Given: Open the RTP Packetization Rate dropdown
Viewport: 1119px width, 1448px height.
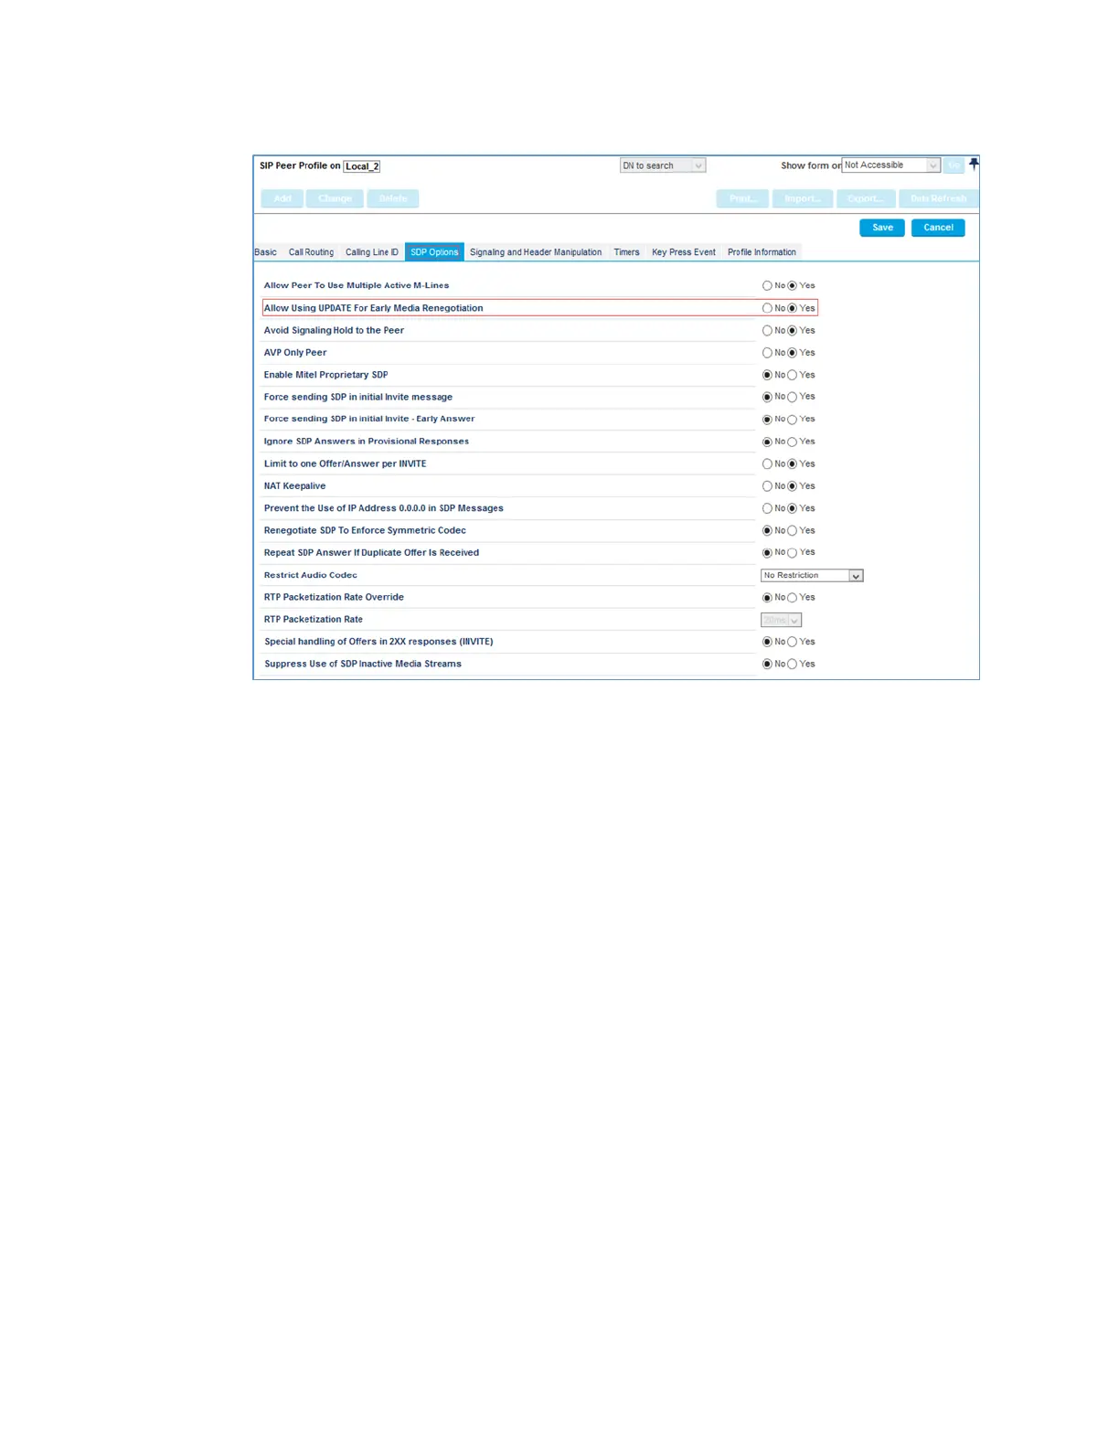Looking at the screenshot, I should [781, 620].
